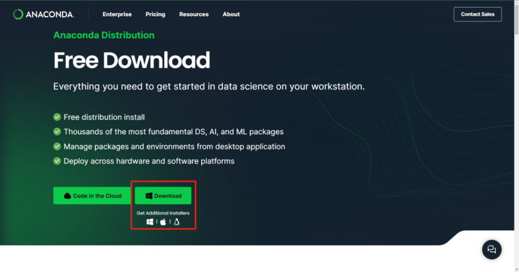This screenshot has height=272, width=519.
Task: Open the chat widget bubble
Action: [x=492, y=249]
